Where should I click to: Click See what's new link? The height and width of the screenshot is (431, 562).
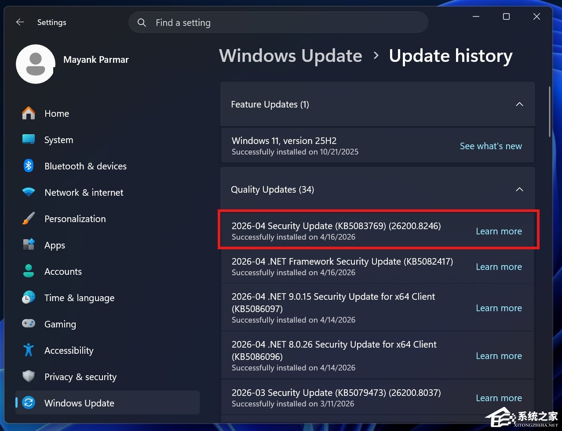pos(491,146)
